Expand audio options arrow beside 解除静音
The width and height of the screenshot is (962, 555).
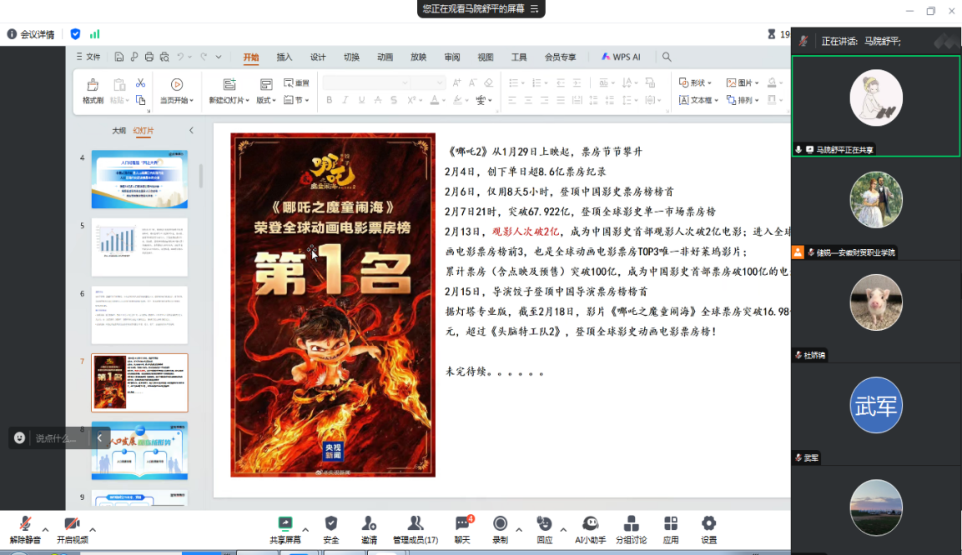(45, 530)
